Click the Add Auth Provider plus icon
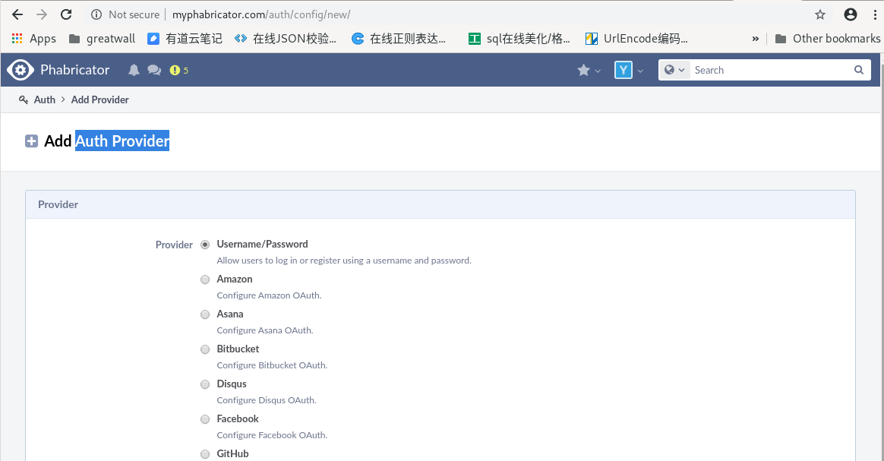The width and height of the screenshot is (884, 461). tap(31, 141)
